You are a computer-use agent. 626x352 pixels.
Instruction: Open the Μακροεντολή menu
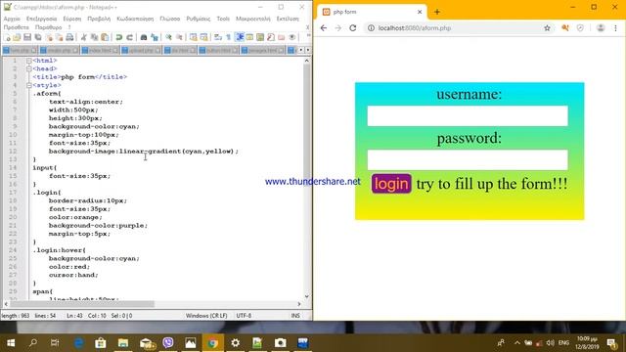tap(252, 19)
